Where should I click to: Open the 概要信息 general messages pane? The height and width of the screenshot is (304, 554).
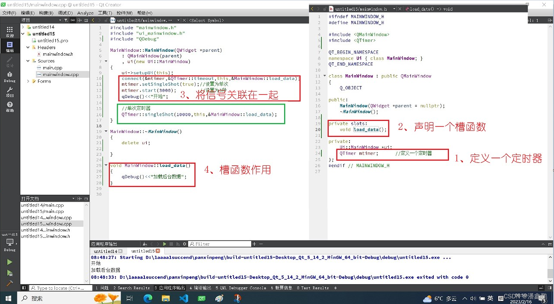[282, 288]
